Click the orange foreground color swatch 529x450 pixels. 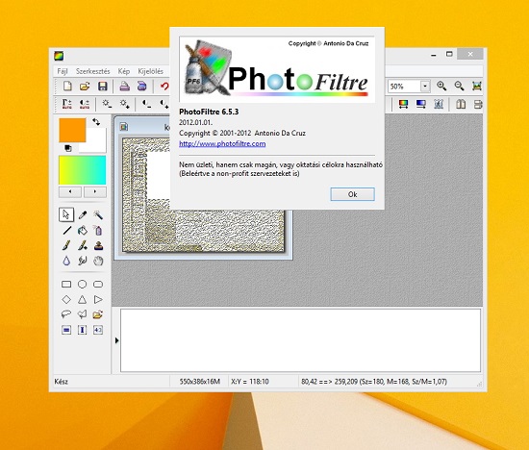coord(72,130)
